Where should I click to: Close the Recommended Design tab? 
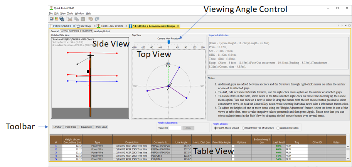tap(178, 26)
